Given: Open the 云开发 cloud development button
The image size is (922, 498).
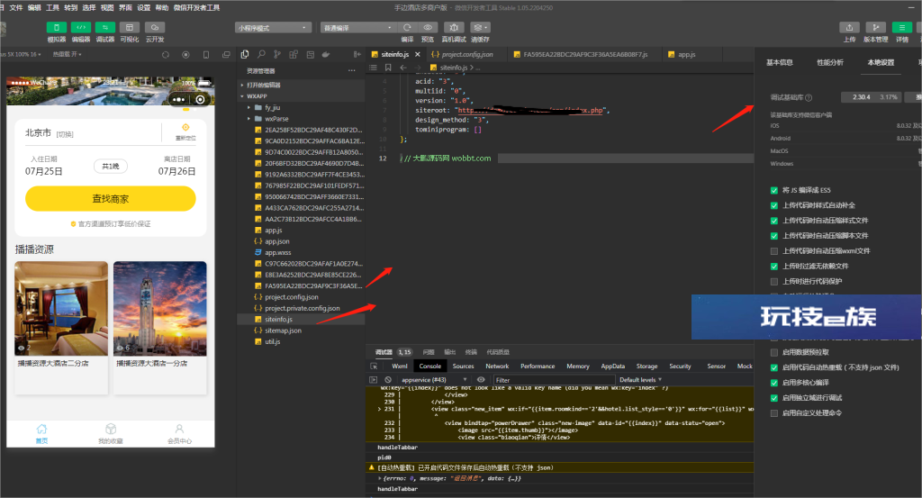Looking at the screenshot, I should tap(155, 27).
